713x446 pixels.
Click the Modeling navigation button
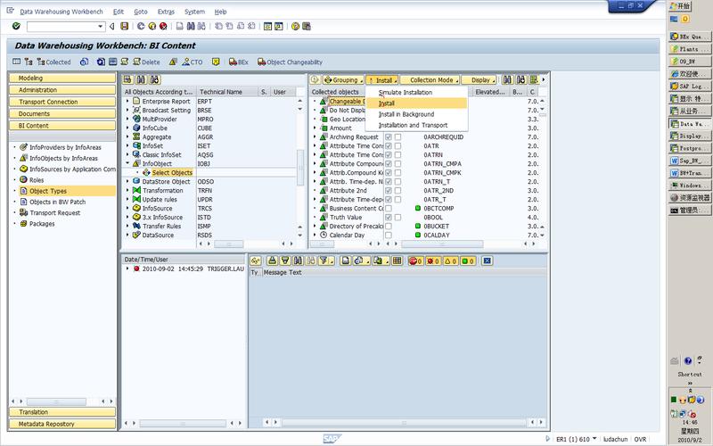[x=62, y=78]
